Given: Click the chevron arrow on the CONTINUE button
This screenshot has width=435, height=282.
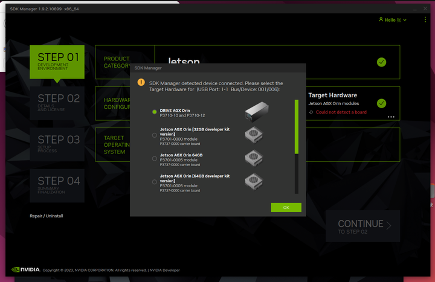Looking at the screenshot, I should (x=388, y=226).
